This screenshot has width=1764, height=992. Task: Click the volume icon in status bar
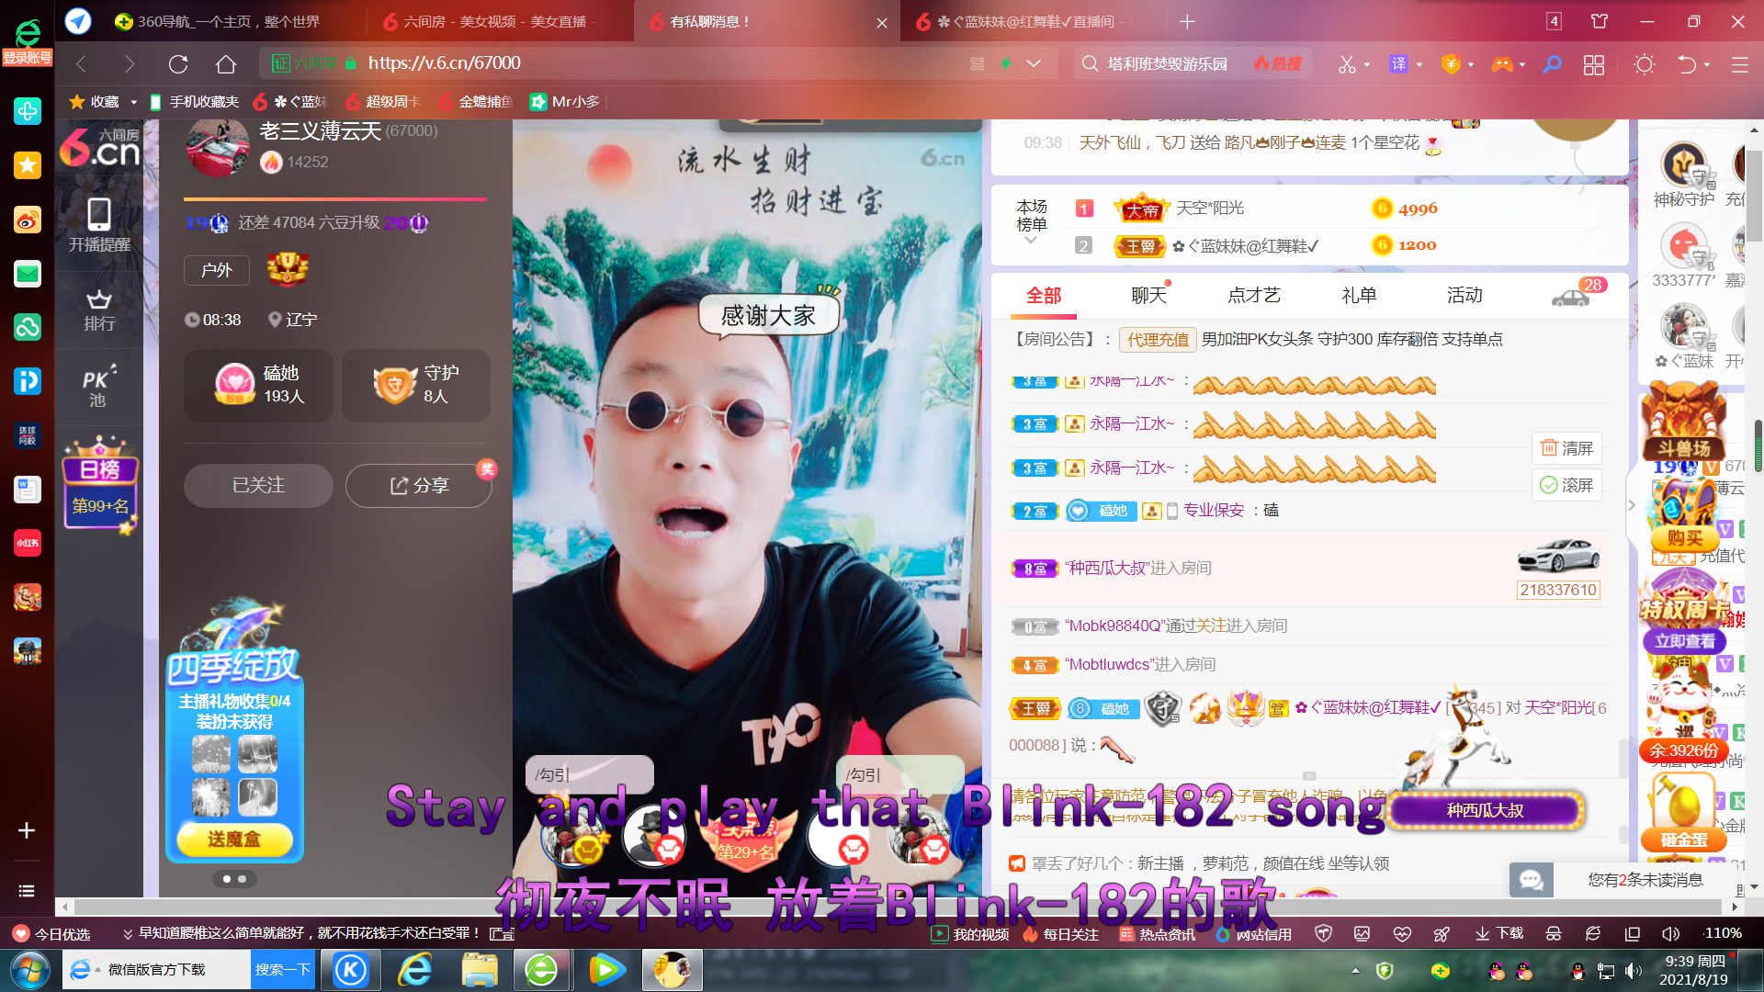point(1670,934)
